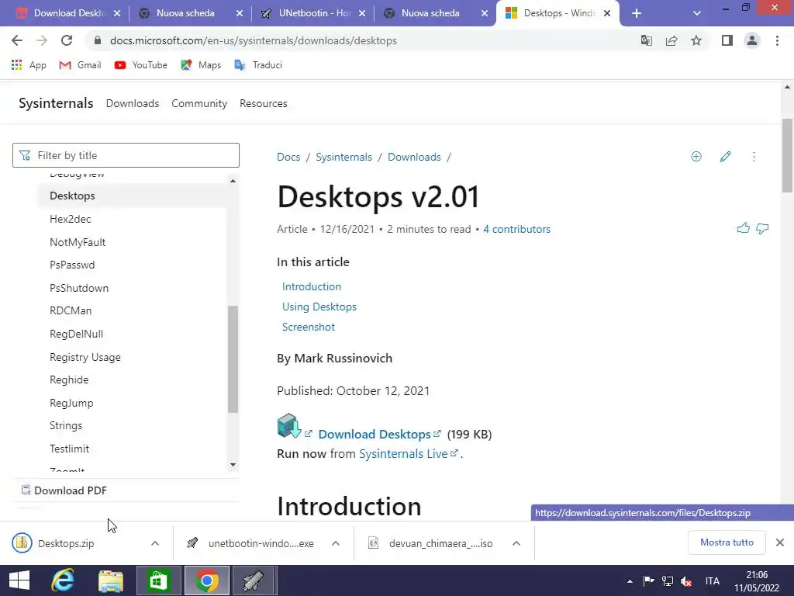This screenshot has width=794, height=596.
Task: Click the Mostra tutto button
Action: (x=727, y=542)
